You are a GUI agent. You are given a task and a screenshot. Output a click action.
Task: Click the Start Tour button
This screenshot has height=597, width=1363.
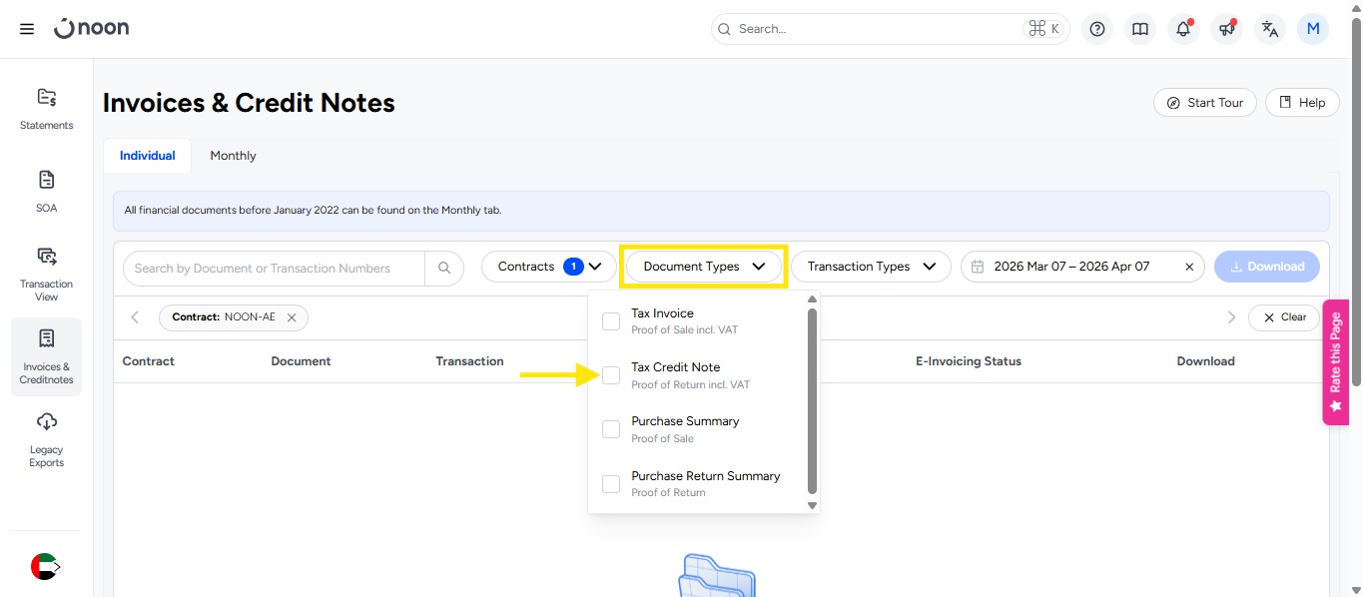click(1204, 103)
